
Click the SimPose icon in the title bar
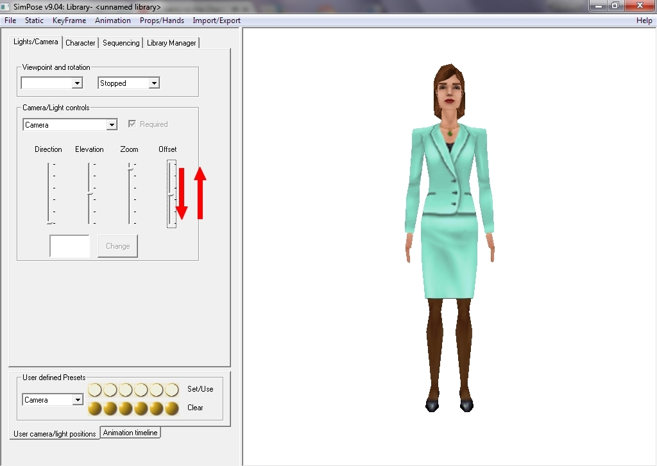6,7
